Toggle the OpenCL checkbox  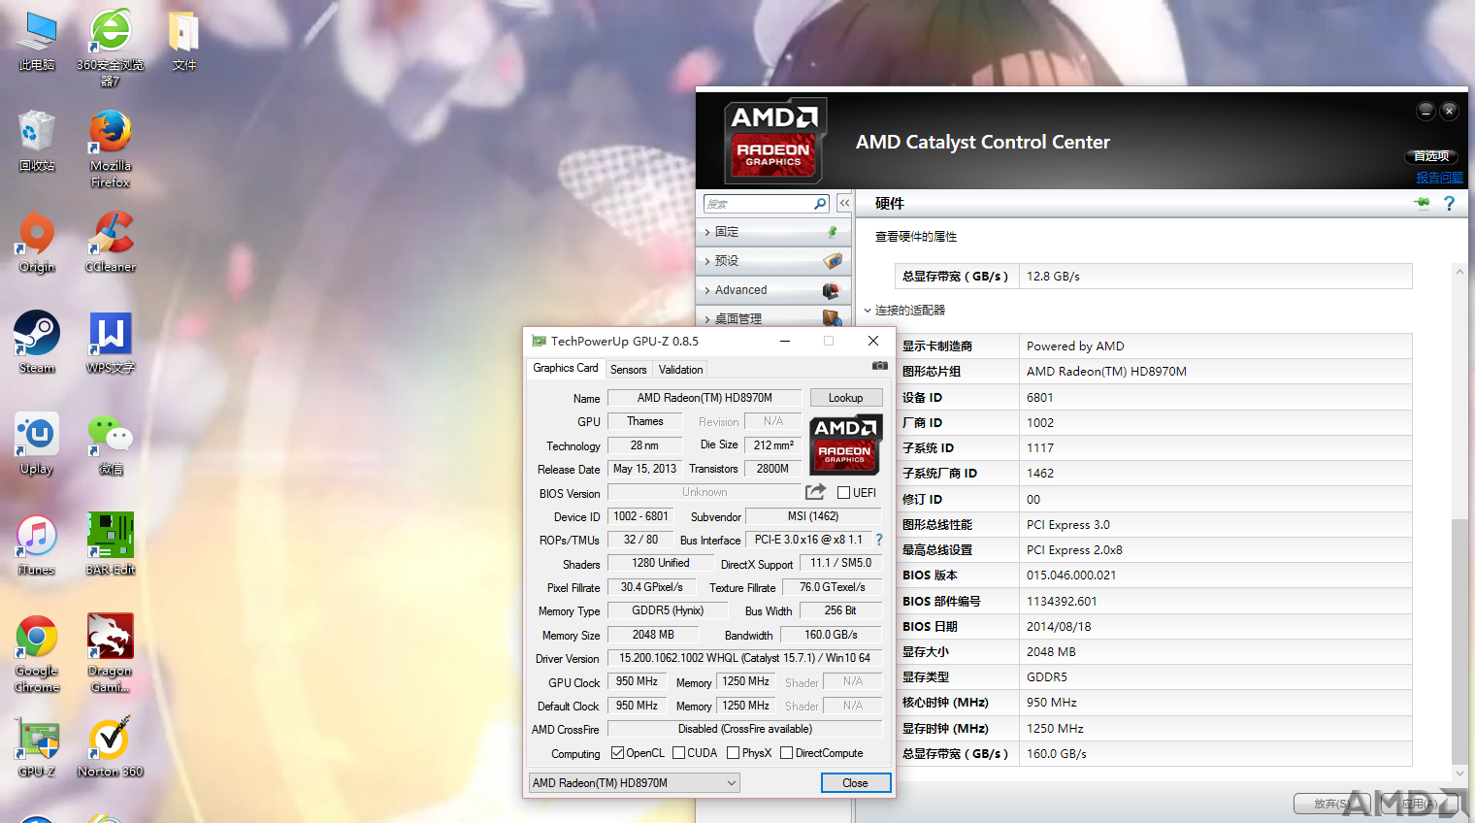click(x=617, y=753)
